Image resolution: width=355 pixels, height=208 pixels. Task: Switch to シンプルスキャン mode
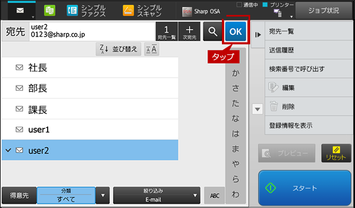(143, 11)
